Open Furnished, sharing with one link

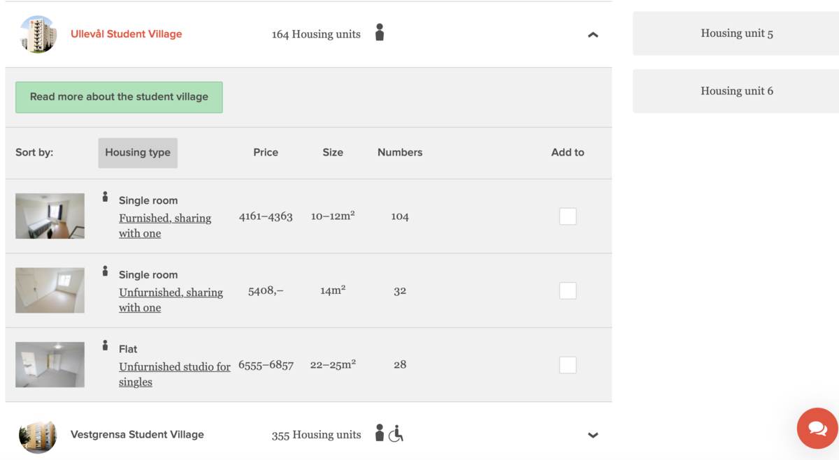[x=165, y=225]
